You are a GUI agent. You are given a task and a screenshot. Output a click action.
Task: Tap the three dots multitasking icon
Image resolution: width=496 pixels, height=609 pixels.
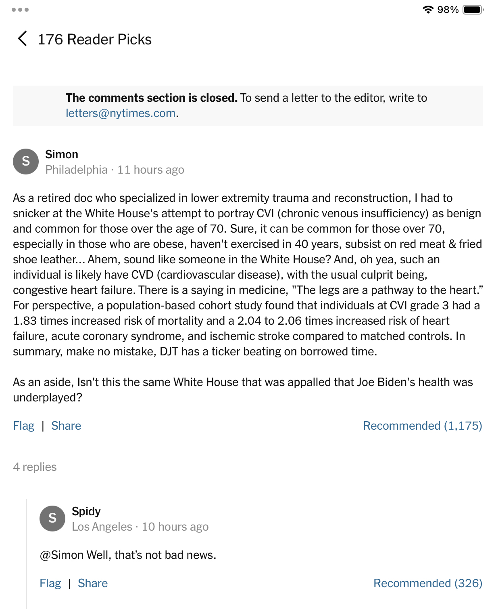(x=20, y=10)
